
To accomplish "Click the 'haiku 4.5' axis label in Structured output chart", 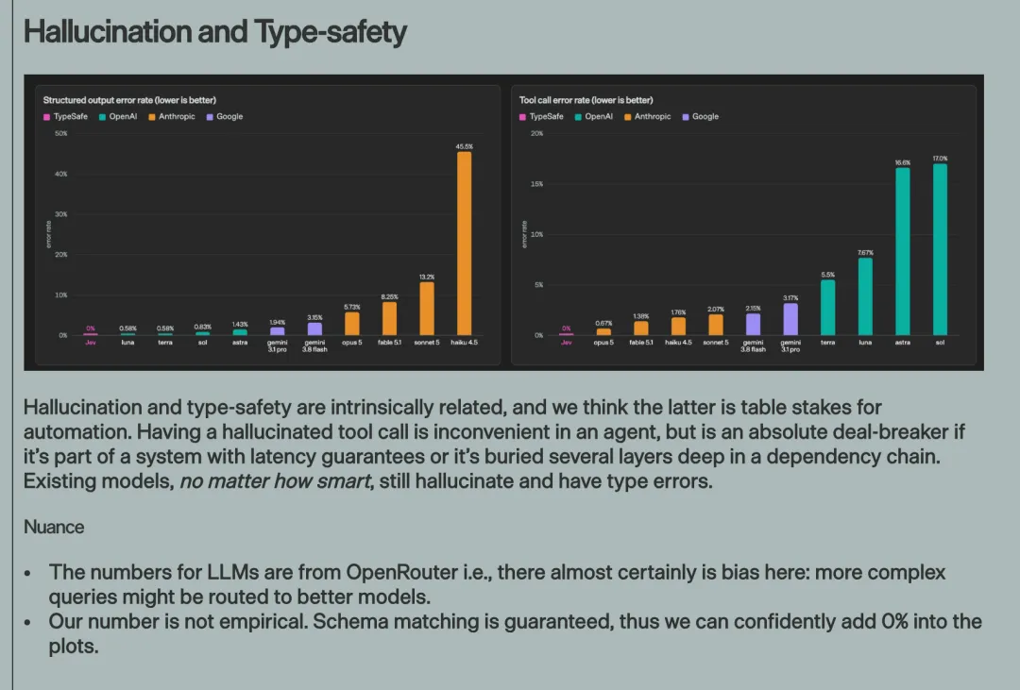I will click(x=465, y=343).
